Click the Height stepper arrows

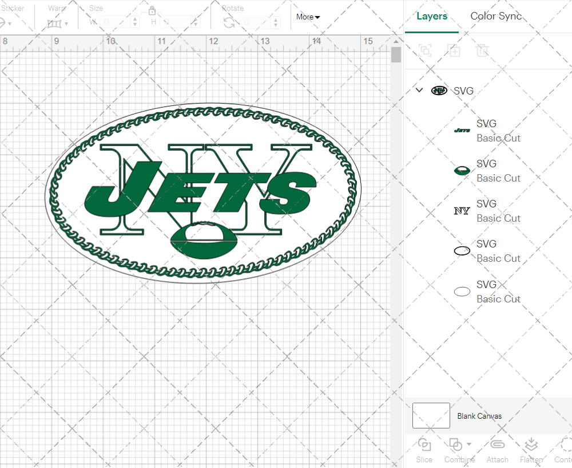[195, 22]
